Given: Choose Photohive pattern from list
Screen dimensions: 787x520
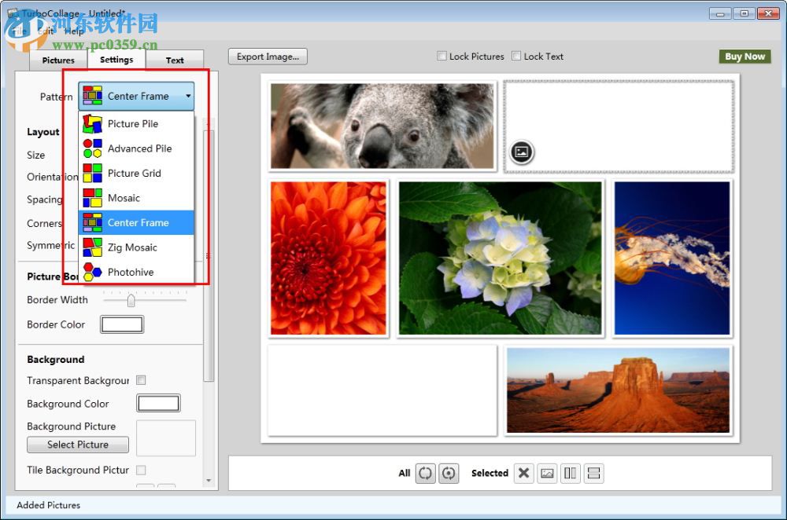Looking at the screenshot, I should point(131,272).
